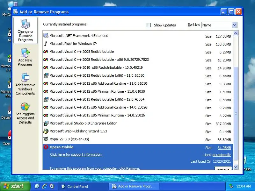Click the system tray network icon

231,186
